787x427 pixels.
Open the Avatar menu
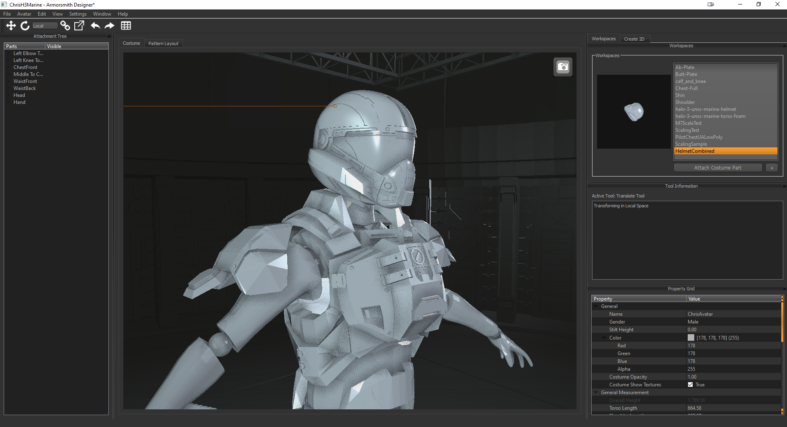[x=24, y=14]
